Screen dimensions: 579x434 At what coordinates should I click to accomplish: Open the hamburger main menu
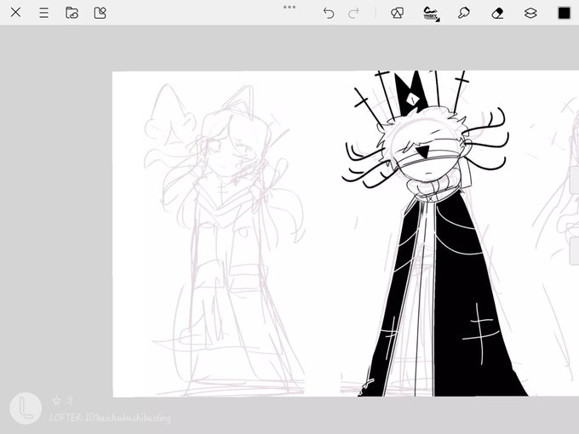click(43, 13)
